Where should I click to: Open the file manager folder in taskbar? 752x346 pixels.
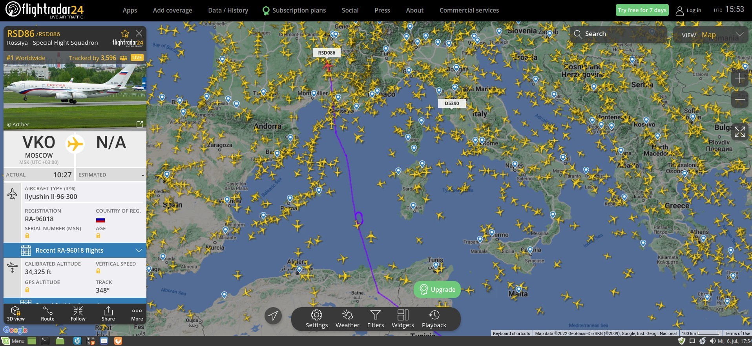tap(60, 341)
